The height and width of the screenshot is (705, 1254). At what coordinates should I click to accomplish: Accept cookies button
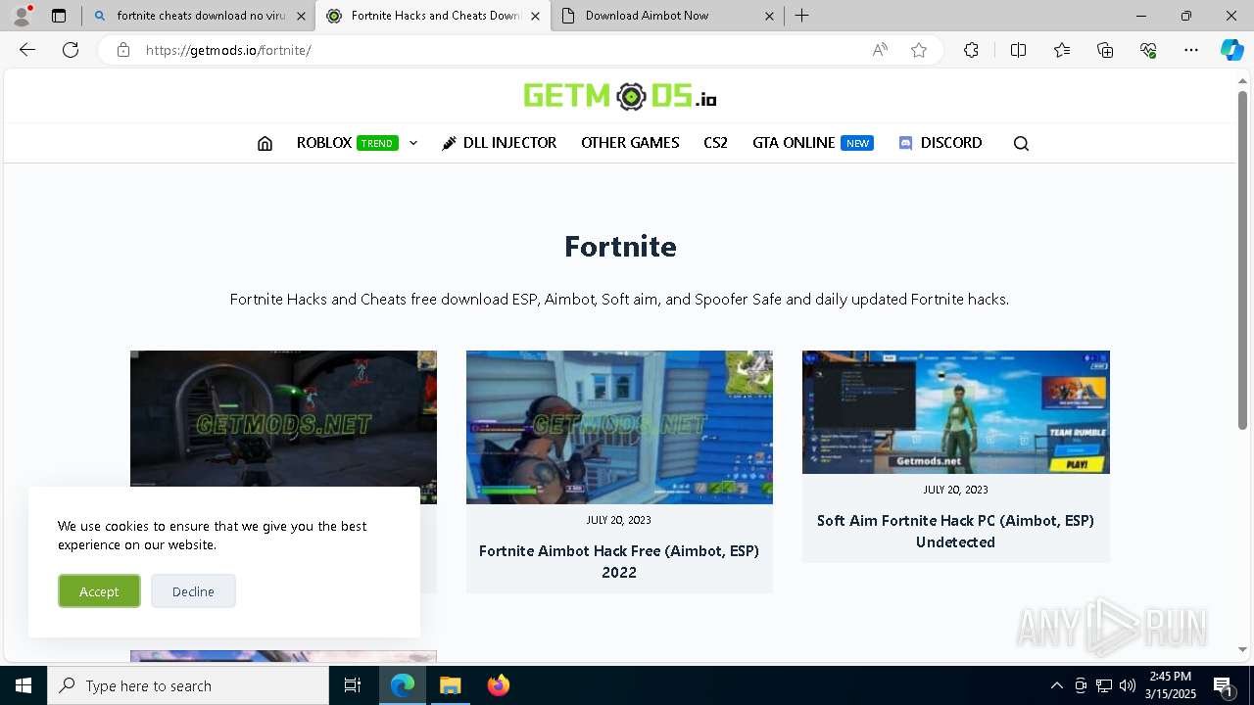pyautogui.click(x=99, y=591)
